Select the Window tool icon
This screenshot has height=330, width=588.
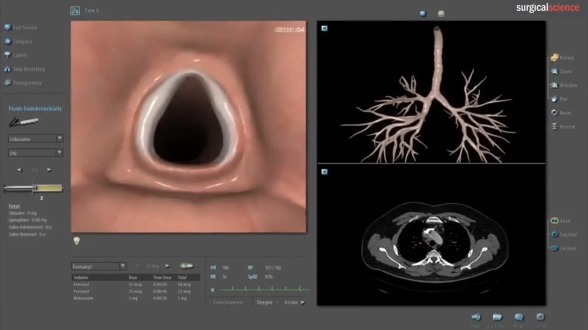pos(554,85)
